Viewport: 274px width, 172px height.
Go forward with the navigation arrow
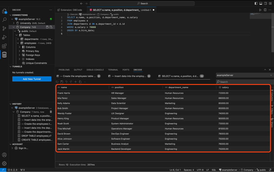86,3
